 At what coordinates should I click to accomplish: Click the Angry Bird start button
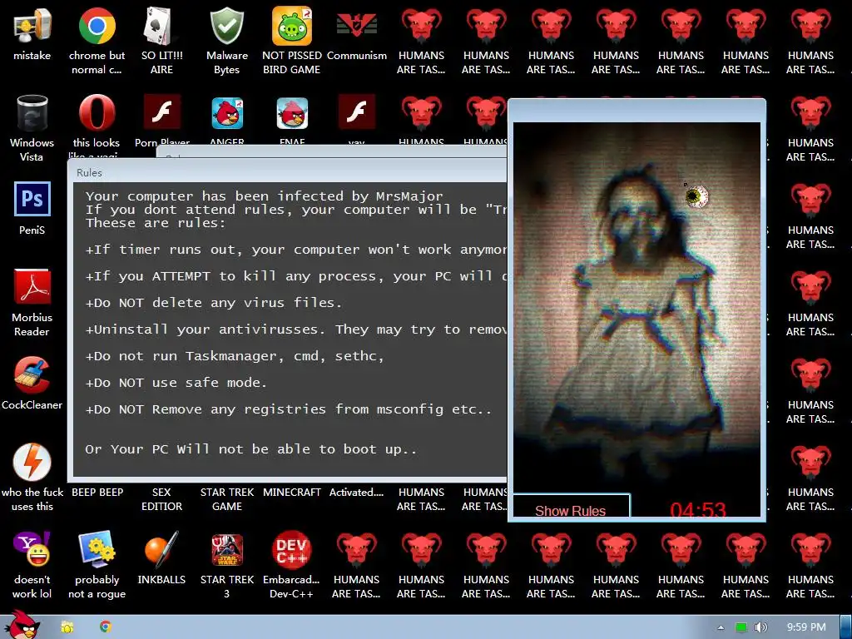pyautogui.click(x=22, y=626)
